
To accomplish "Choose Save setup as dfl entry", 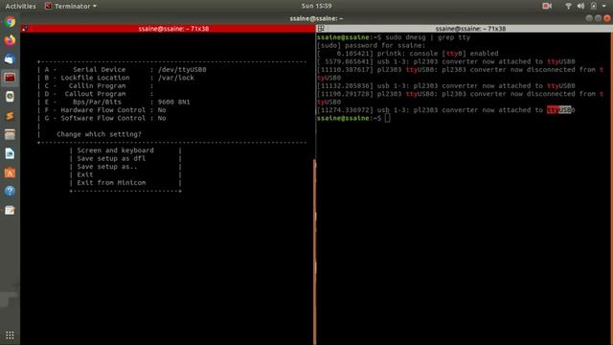I will click(x=111, y=158).
